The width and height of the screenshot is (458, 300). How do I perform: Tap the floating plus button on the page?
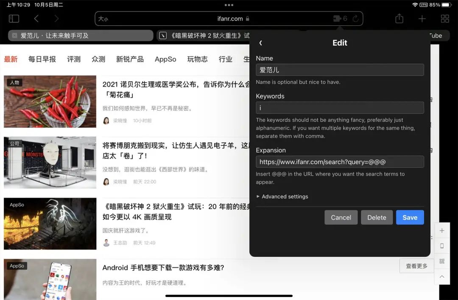(x=442, y=231)
